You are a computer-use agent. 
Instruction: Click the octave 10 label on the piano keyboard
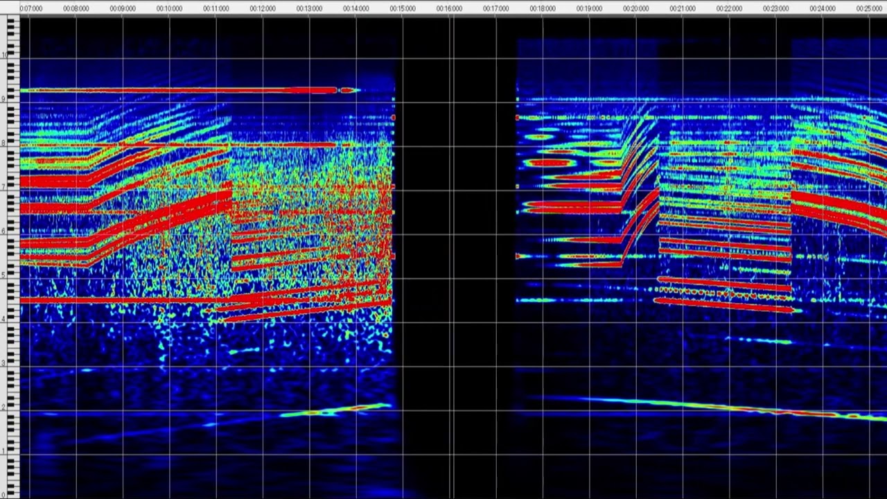click(x=4, y=55)
